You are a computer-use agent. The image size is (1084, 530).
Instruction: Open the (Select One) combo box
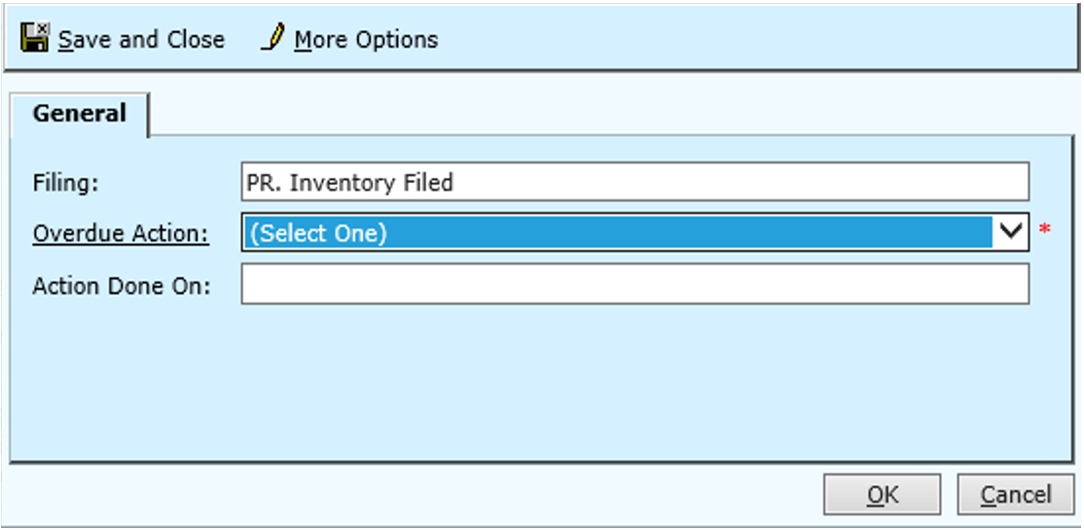pyautogui.click(x=617, y=233)
